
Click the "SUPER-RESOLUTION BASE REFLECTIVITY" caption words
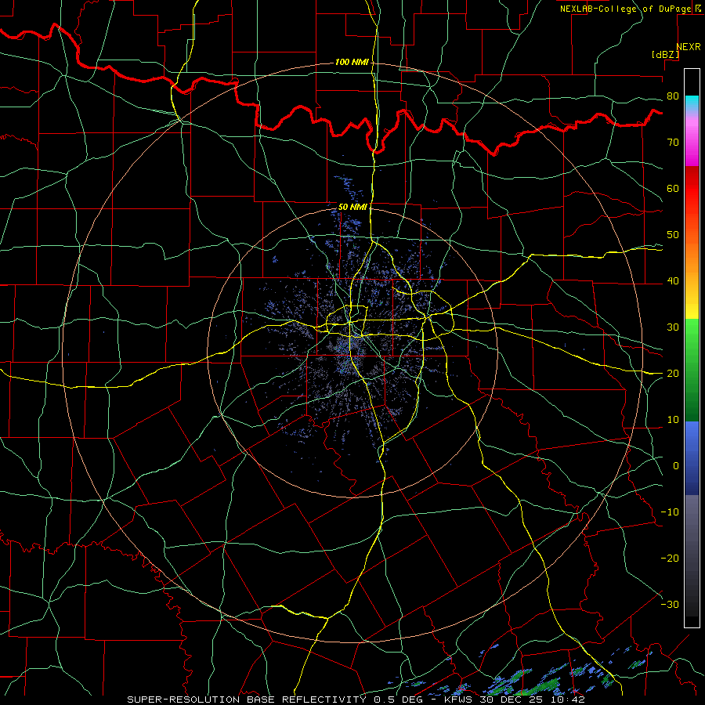point(247,700)
